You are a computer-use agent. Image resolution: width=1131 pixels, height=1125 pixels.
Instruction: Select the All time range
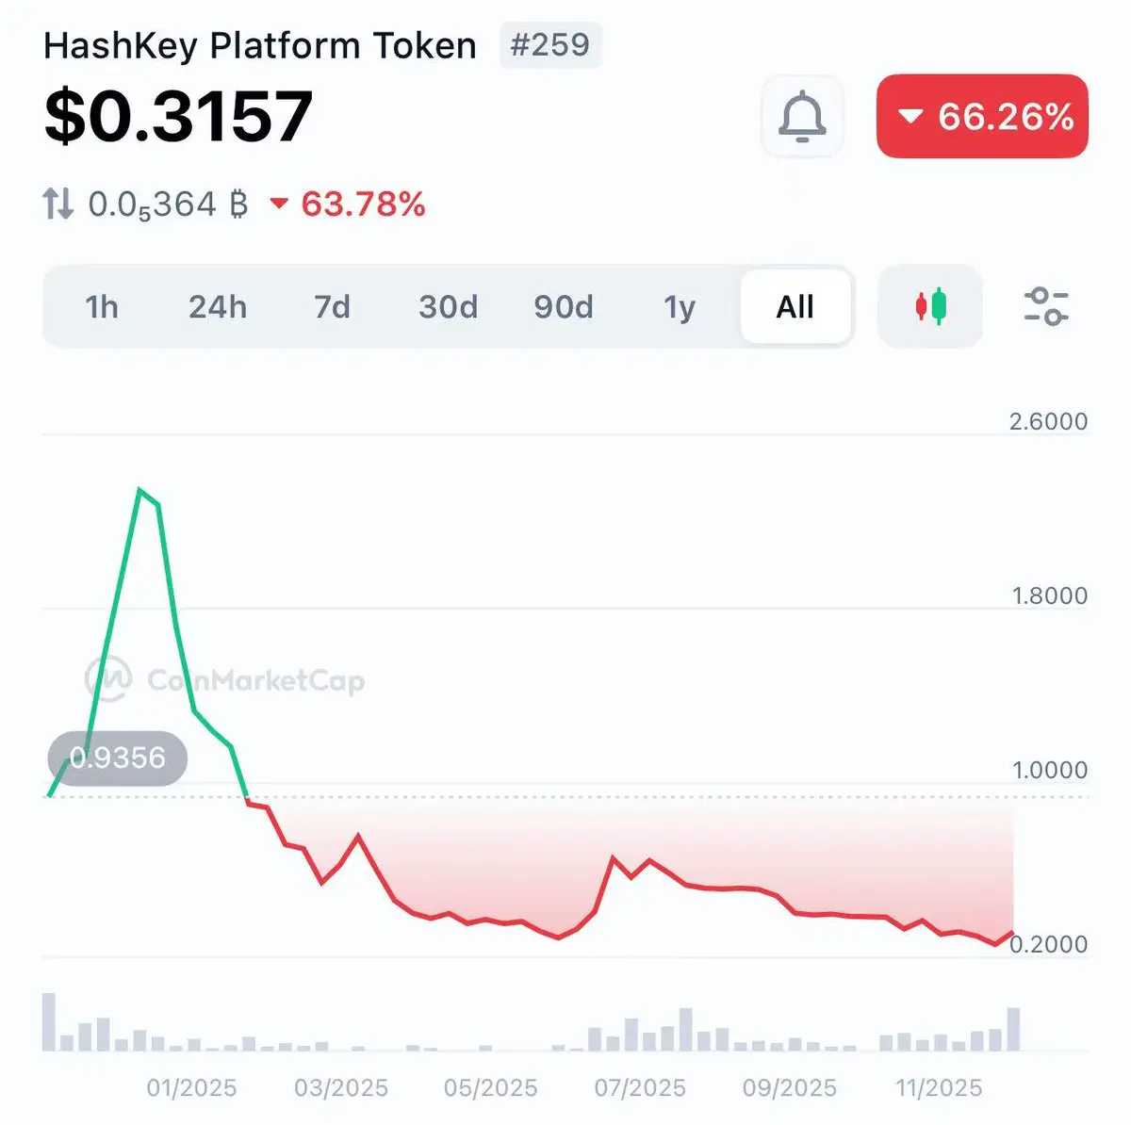point(795,307)
